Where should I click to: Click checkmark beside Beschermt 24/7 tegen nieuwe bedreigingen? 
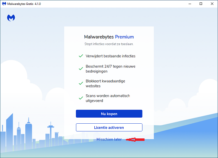[x=81, y=69]
